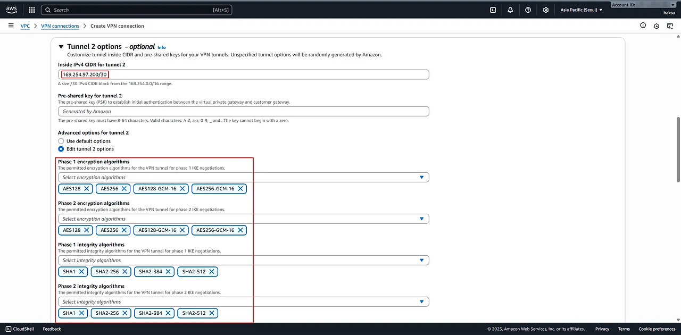Image resolution: width=681 pixels, height=335 pixels.
Task: Launch CloudShell from the top bar icon
Action: click(493, 10)
